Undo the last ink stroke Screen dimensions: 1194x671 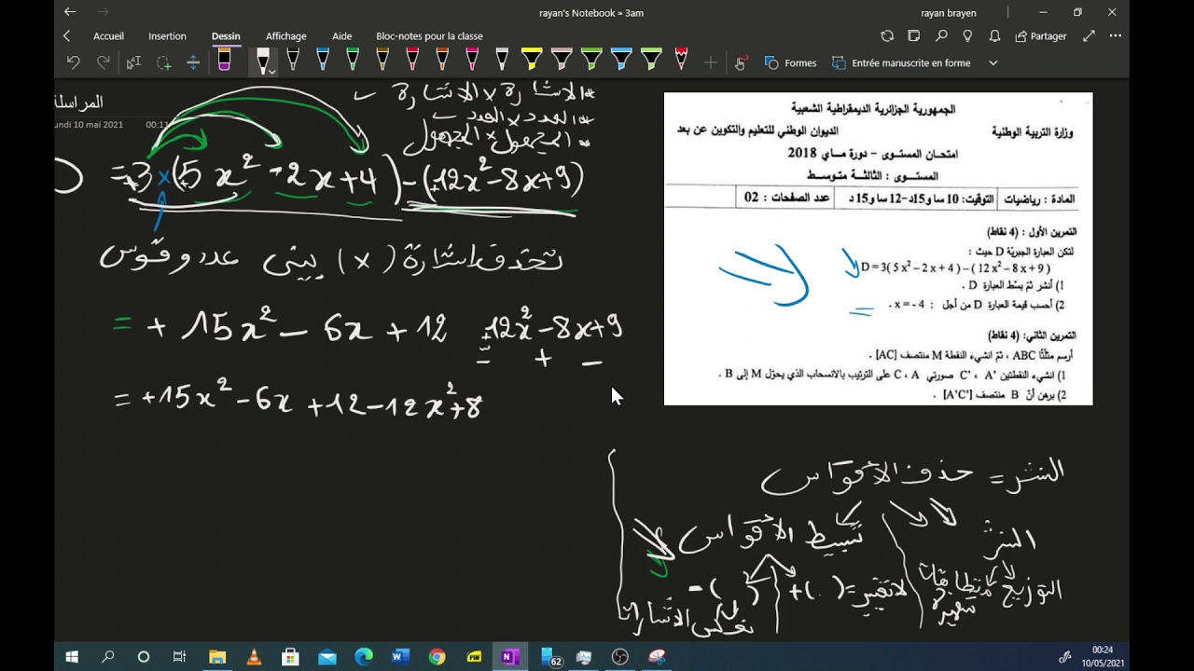click(x=74, y=62)
